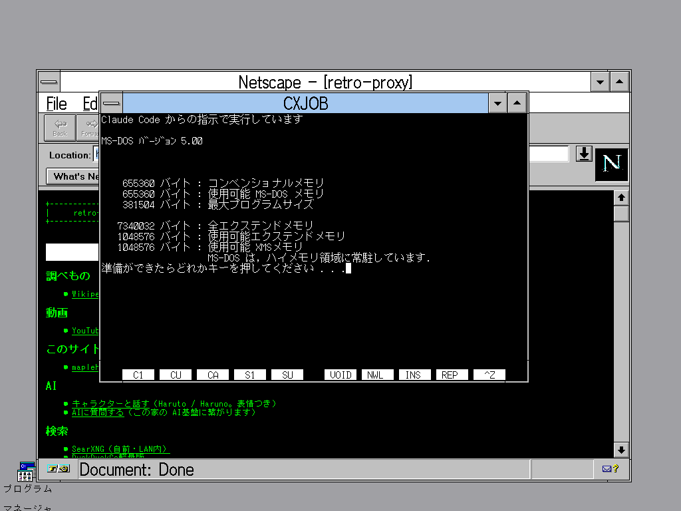This screenshot has height=511, width=681.
Task: Click the CA key in CXJOB function bar
Action: tap(213, 375)
